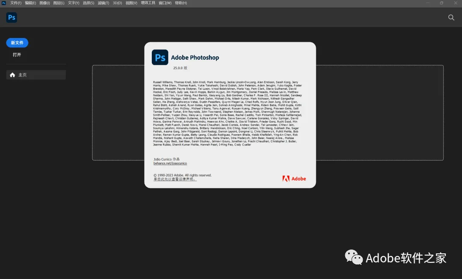
Task: Click the 25.0.0 版 version text
Action: (180, 68)
